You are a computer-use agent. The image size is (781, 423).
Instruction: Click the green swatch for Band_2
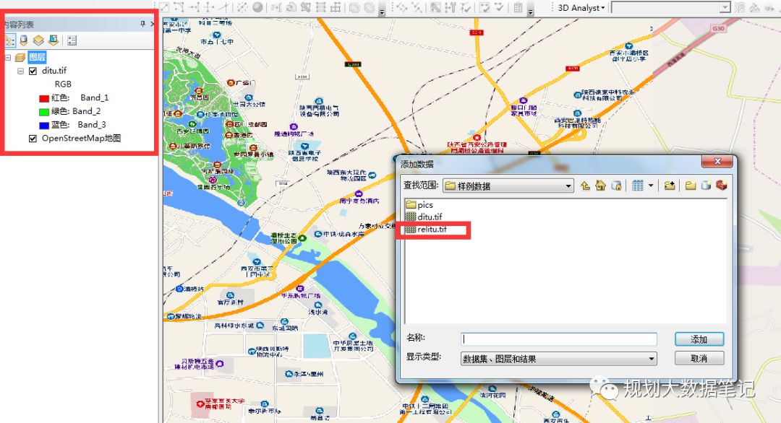tap(44, 112)
